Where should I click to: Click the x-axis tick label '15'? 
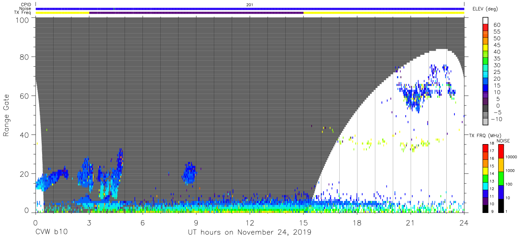pos(303,222)
